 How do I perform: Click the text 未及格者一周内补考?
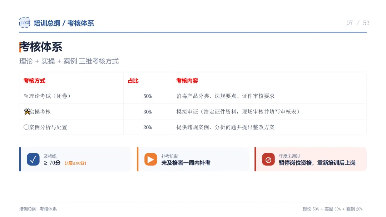coord(186,163)
